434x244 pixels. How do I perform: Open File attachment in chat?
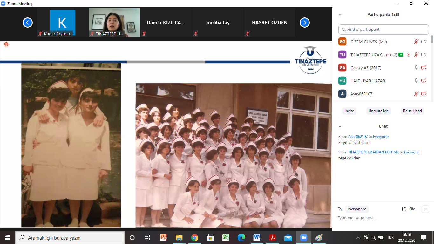coord(409,209)
